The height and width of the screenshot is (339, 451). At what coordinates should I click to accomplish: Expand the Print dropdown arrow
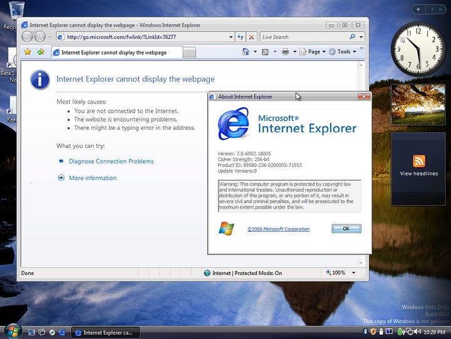click(x=295, y=52)
